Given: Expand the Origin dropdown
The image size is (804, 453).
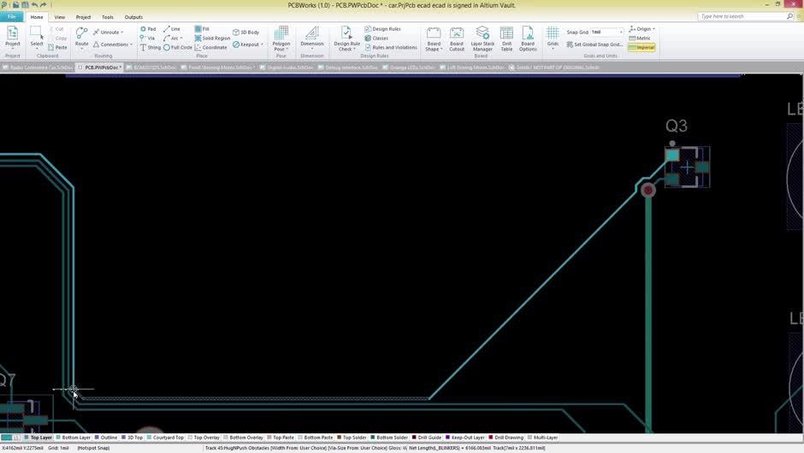Looking at the screenshot, I should 653,29.
